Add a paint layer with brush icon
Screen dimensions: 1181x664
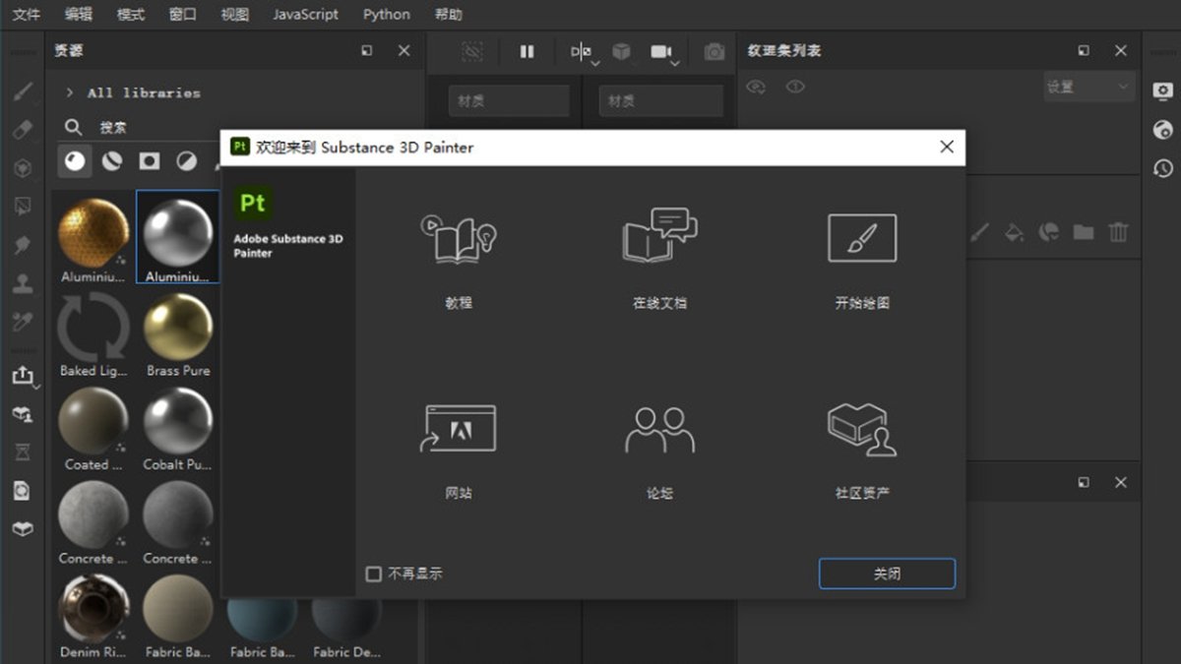[979, 232]
